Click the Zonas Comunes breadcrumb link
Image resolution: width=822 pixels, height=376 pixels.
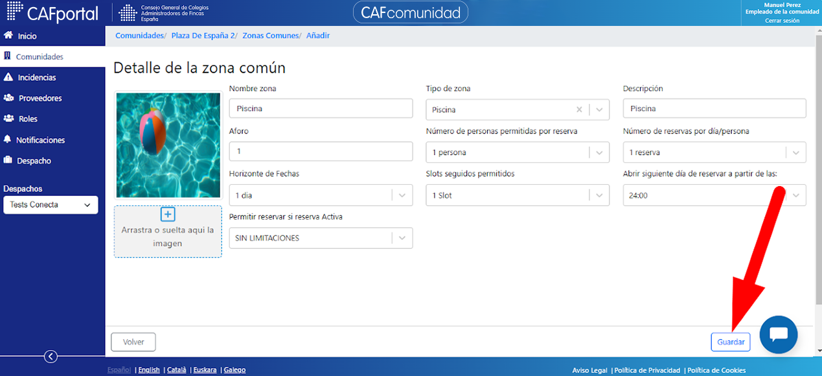pos(271,36)
